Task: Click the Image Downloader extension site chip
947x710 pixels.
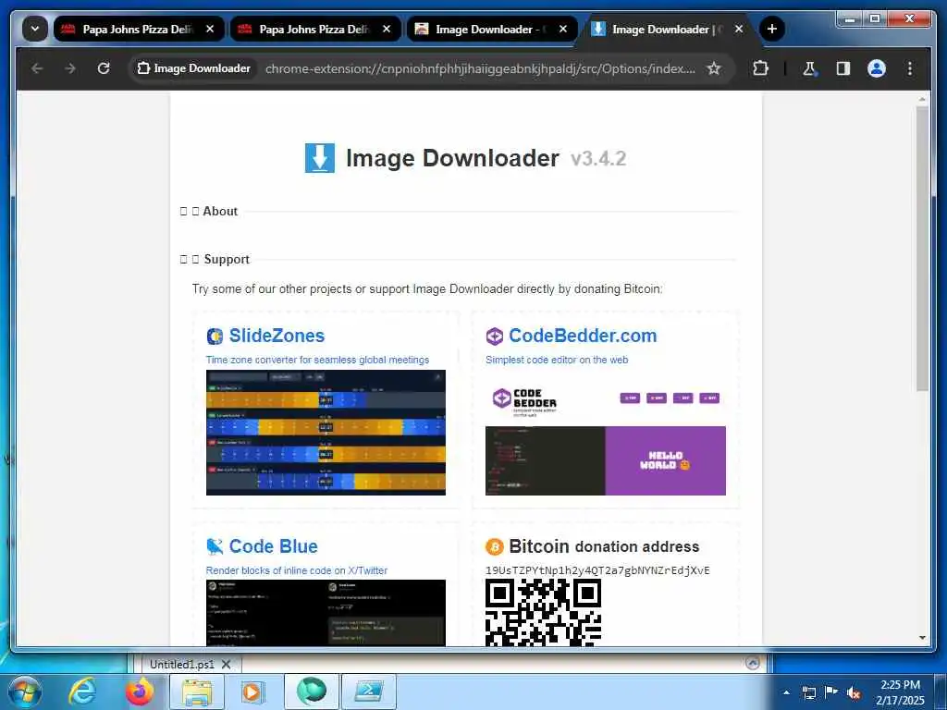Action: [194, 68]
